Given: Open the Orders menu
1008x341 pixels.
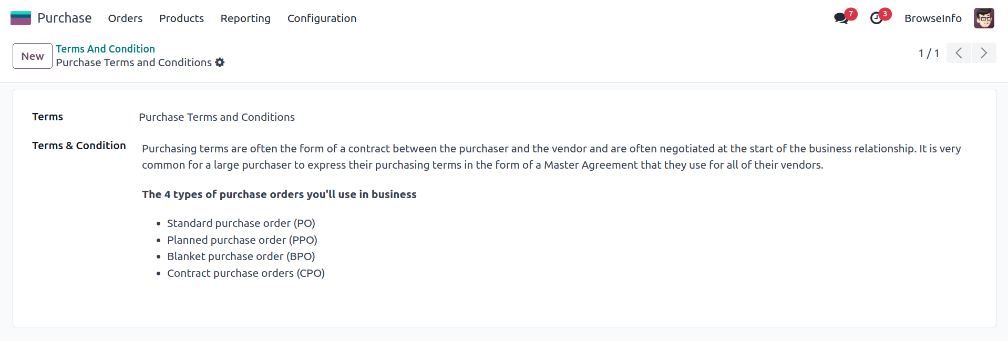Looking at the screenshot, I should click(x=125, y=18).
